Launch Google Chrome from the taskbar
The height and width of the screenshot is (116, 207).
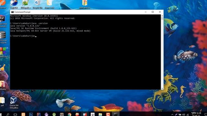coord(70,114)
